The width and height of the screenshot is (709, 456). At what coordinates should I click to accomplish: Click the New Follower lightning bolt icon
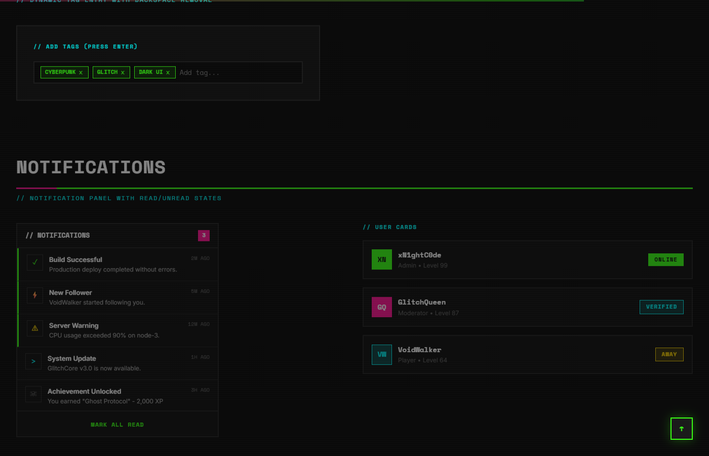pos(35,295)
